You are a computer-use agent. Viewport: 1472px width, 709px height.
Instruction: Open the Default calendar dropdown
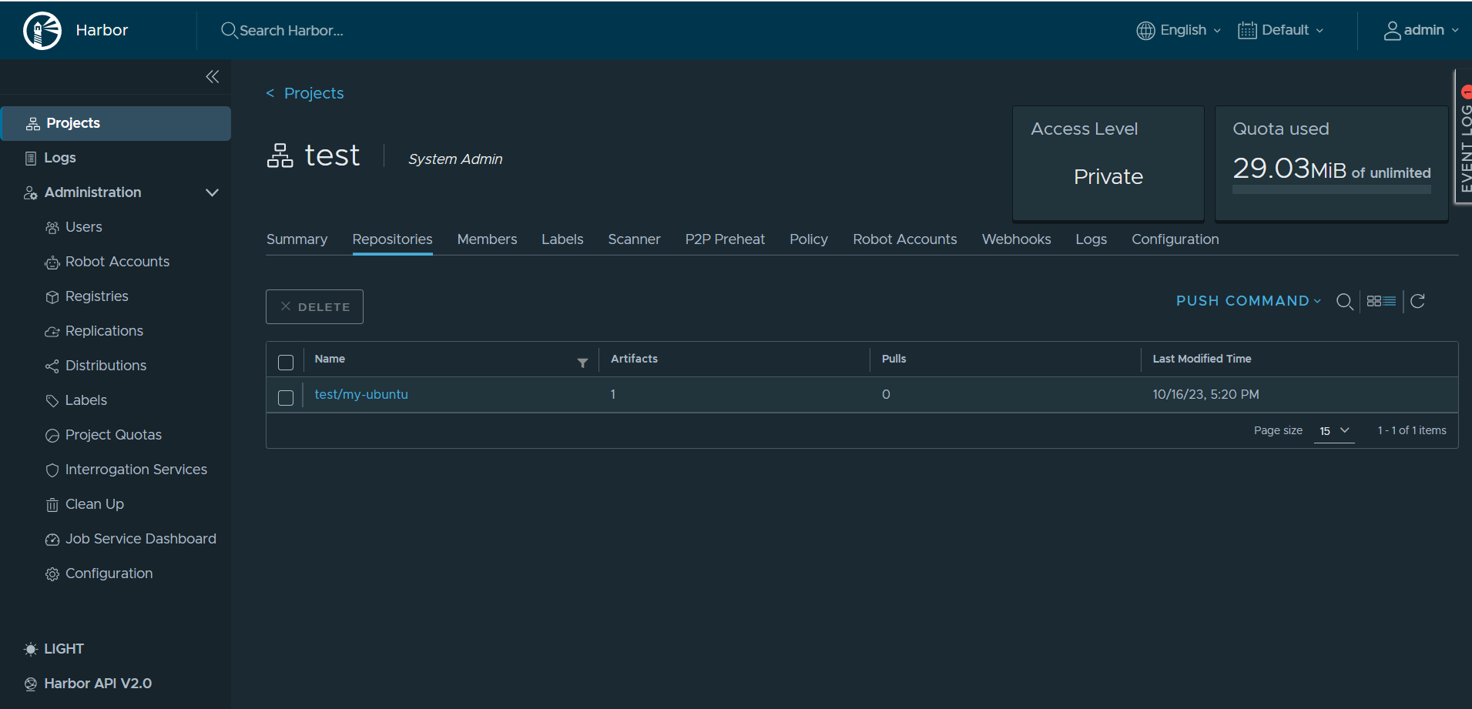(1281, 30)
